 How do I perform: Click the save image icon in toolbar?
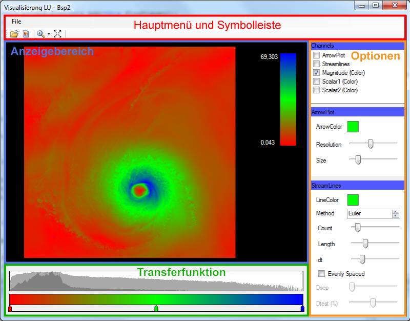(x=26, y=34)
